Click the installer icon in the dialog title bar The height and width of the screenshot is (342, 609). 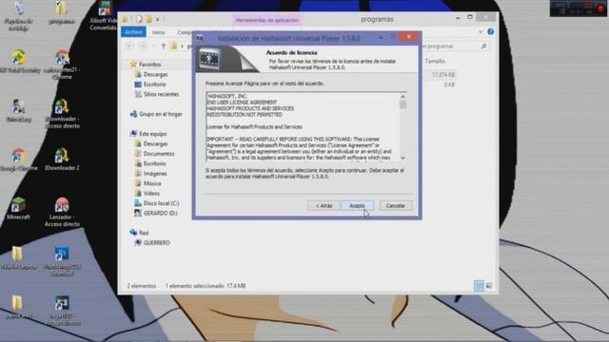tap(200, 38)
